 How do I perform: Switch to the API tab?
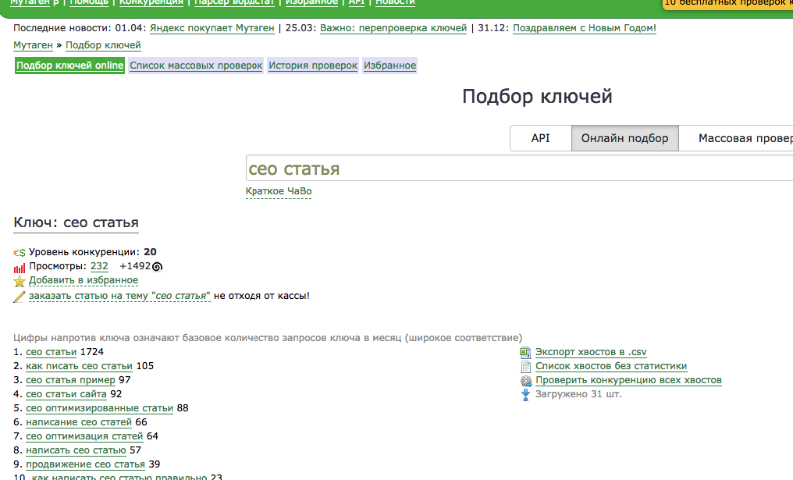coord(539,137)
